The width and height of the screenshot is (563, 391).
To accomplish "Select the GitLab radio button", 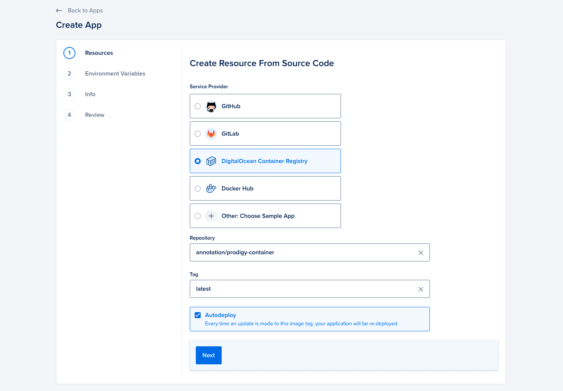I will [198, 134].
